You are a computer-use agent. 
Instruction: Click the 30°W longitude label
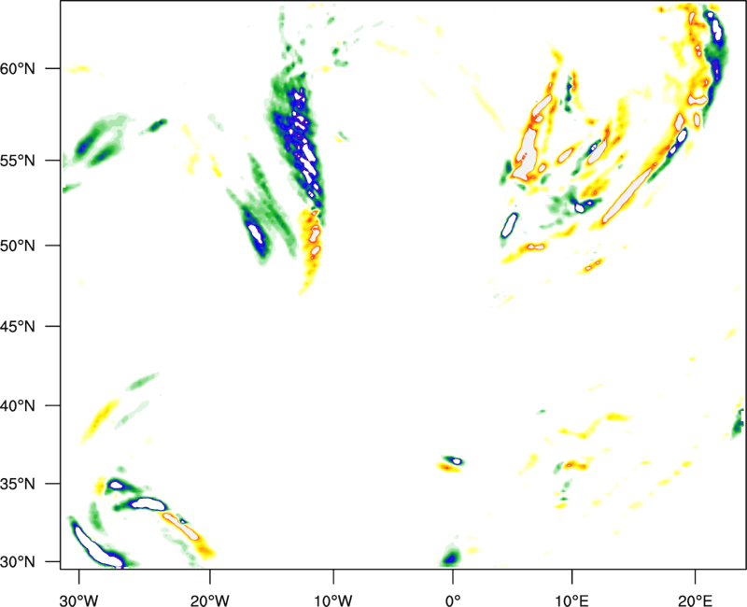(x=79, y=600)
